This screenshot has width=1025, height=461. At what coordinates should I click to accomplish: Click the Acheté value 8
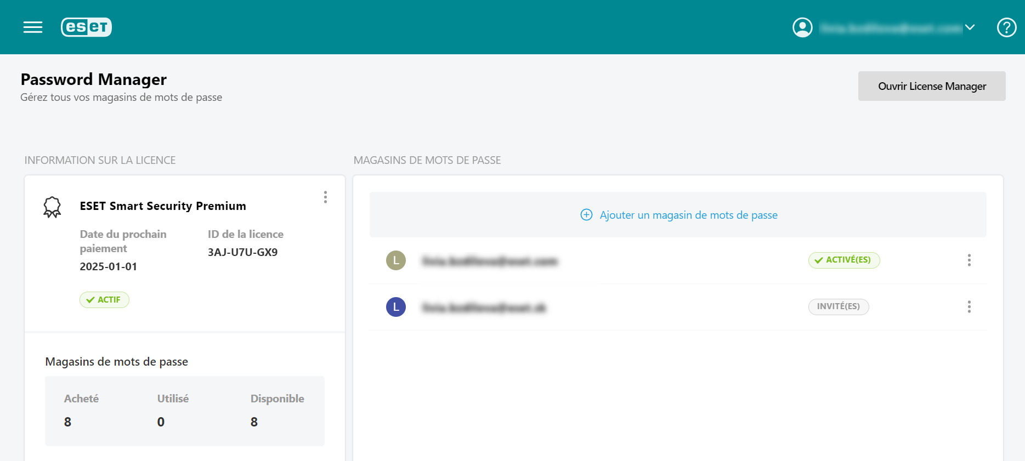pyautogui.click(x=67, y=422)
